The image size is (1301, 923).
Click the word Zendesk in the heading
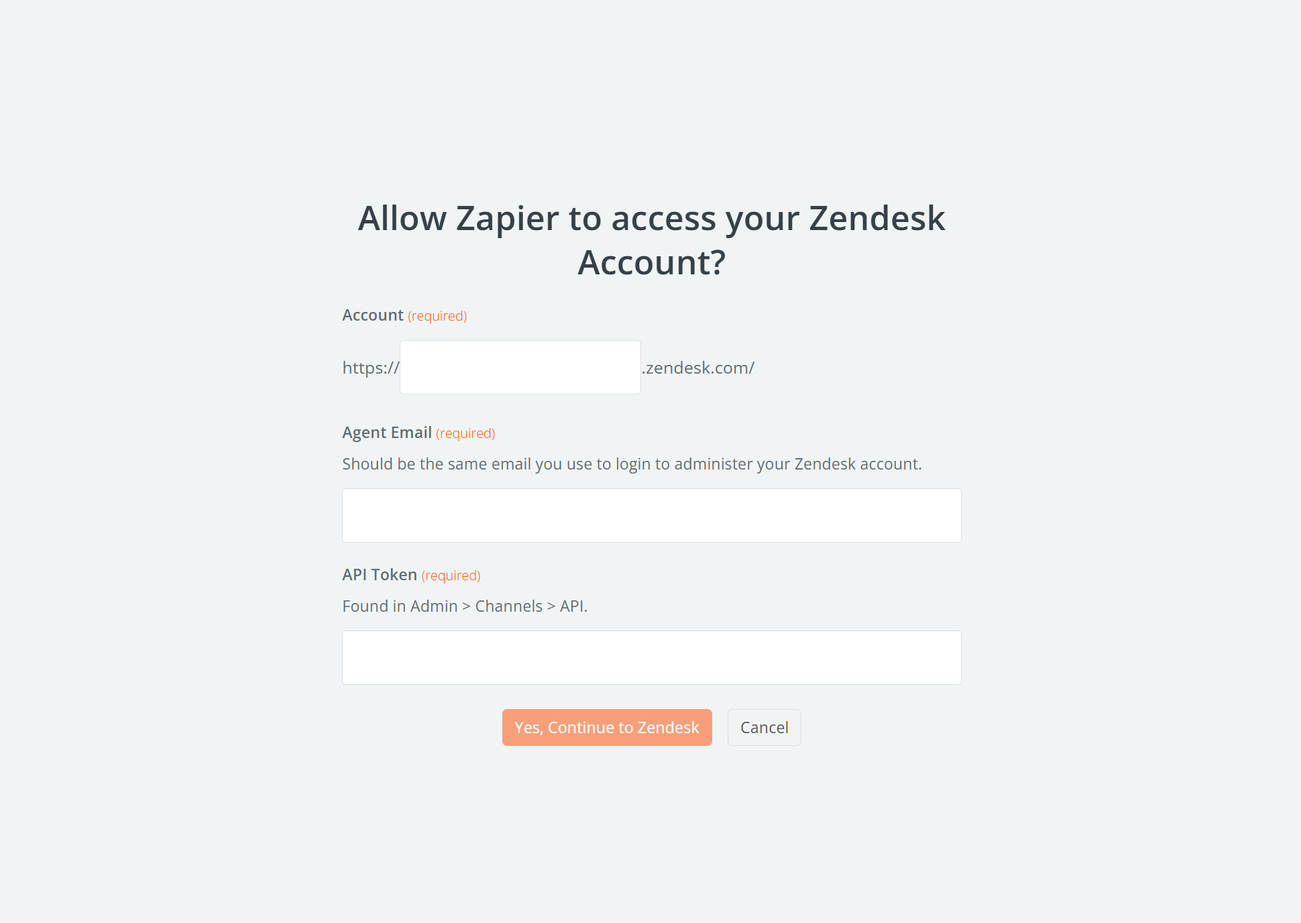point(876,219)
